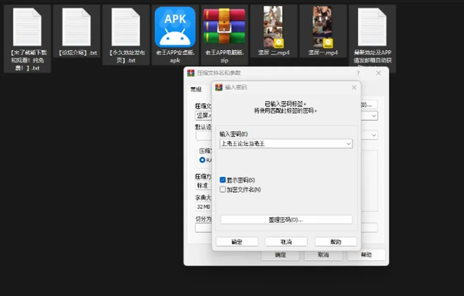Expand archive name dropdown in 压缩文件名和参数

coord(374,115)
